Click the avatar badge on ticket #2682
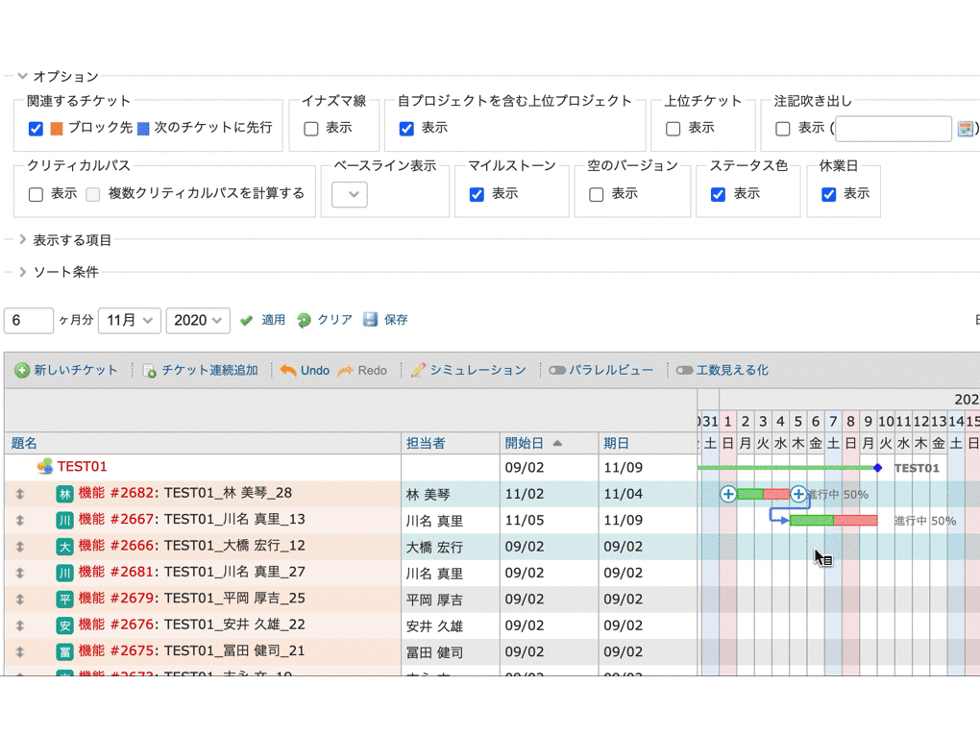Screen dimensions: 980x735 coord(65,495)
